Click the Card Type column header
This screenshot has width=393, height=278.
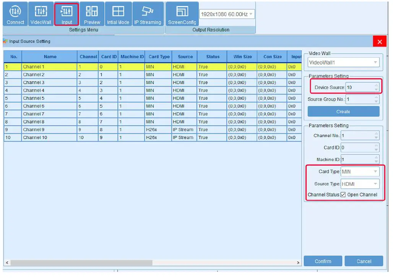159,57
